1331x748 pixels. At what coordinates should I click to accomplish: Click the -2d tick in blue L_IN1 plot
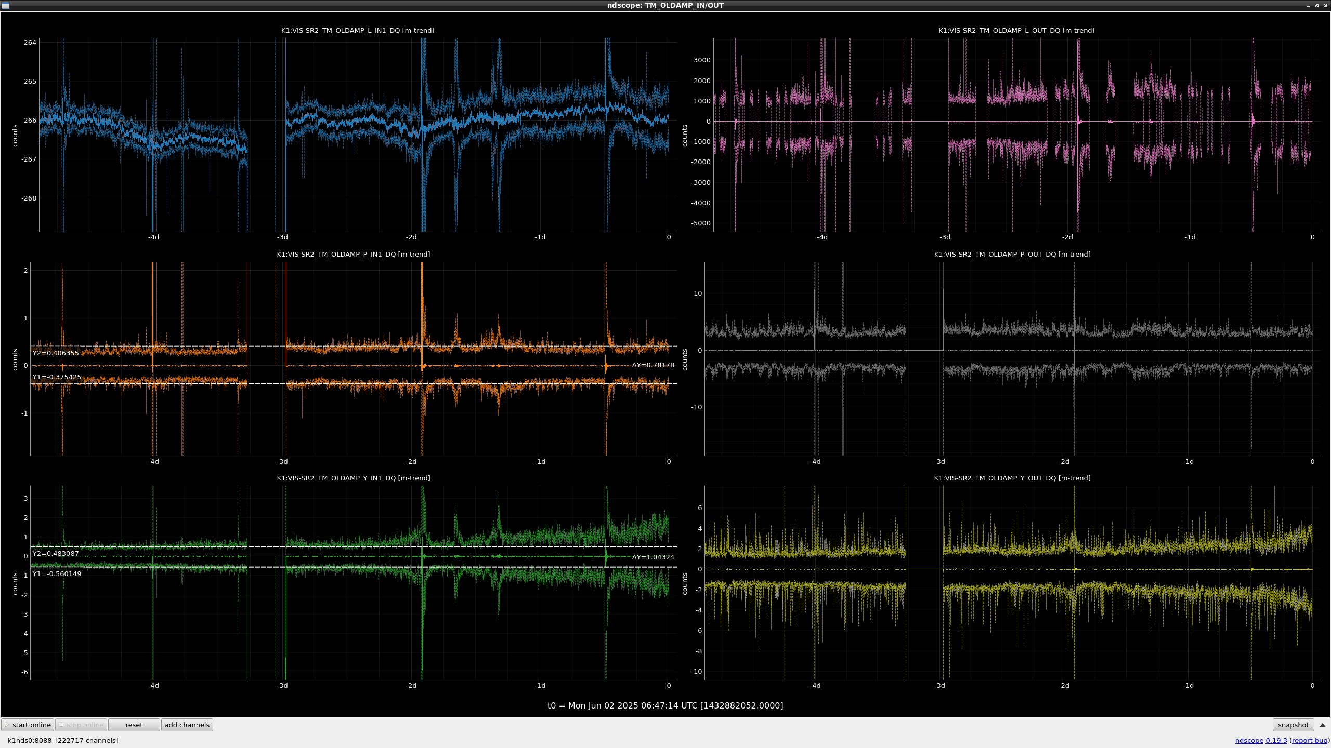[x=411, y=237]
